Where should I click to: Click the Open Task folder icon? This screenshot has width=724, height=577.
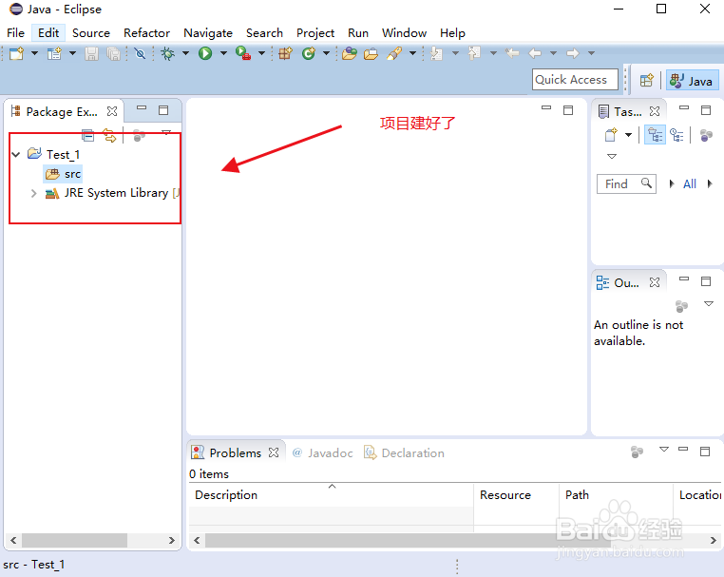coord(371,54)
